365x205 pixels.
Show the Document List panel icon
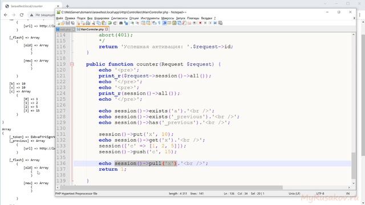179,23
